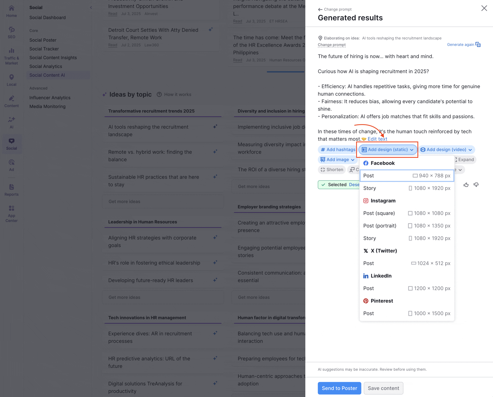The width and height of the screenshot is (493, 397).
Task: Expand the Add image dropdown
Action: [x=337, y=160]
